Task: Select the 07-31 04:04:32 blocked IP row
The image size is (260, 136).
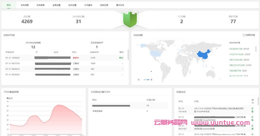Action: pos(65,69)
